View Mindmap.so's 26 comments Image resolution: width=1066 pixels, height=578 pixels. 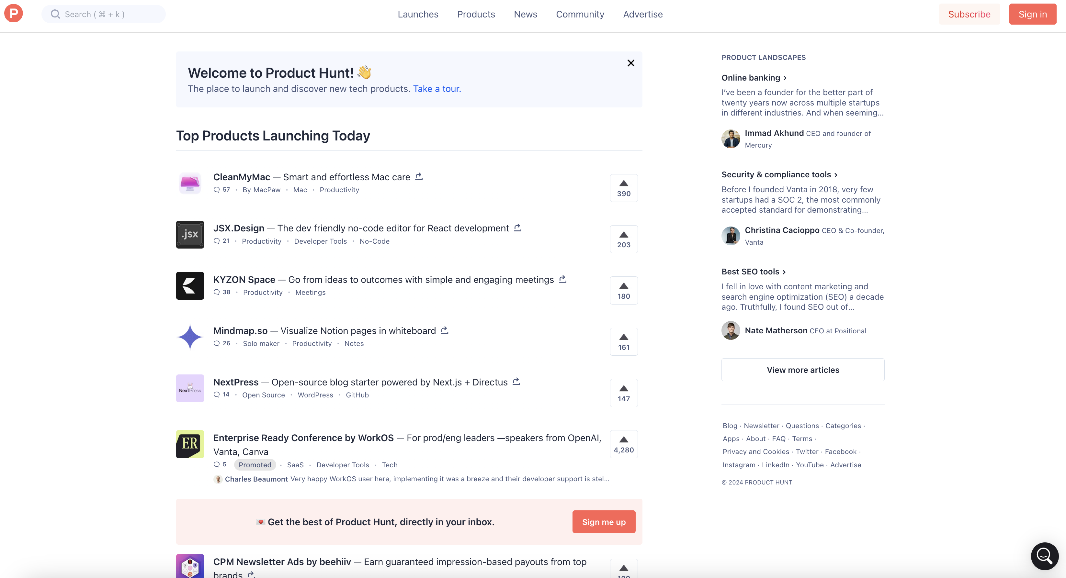(x=222, y=344)
